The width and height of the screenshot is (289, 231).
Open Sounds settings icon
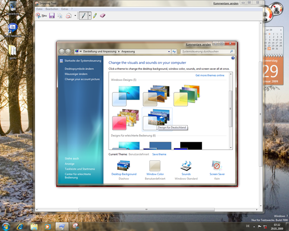[x=186, y=166]
